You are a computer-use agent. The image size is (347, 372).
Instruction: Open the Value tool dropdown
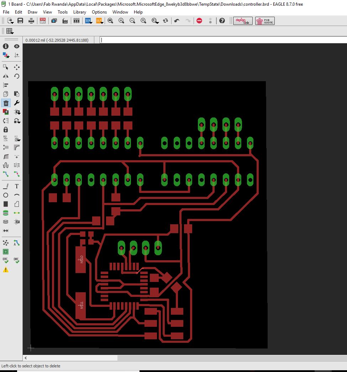17,138
